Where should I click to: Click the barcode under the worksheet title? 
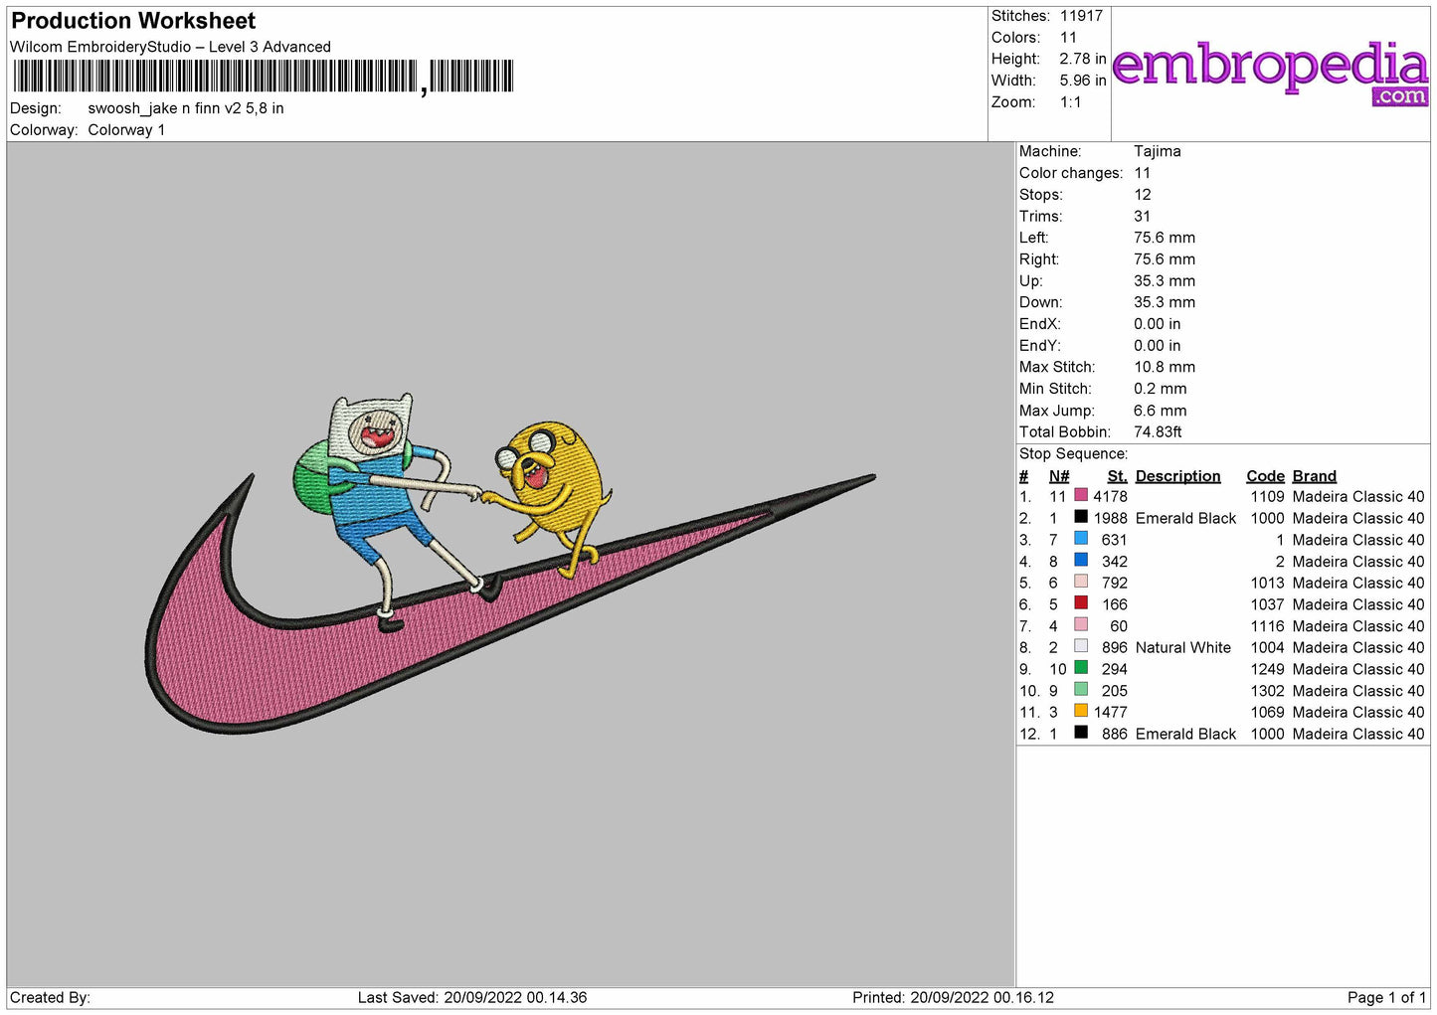point(264,77)
